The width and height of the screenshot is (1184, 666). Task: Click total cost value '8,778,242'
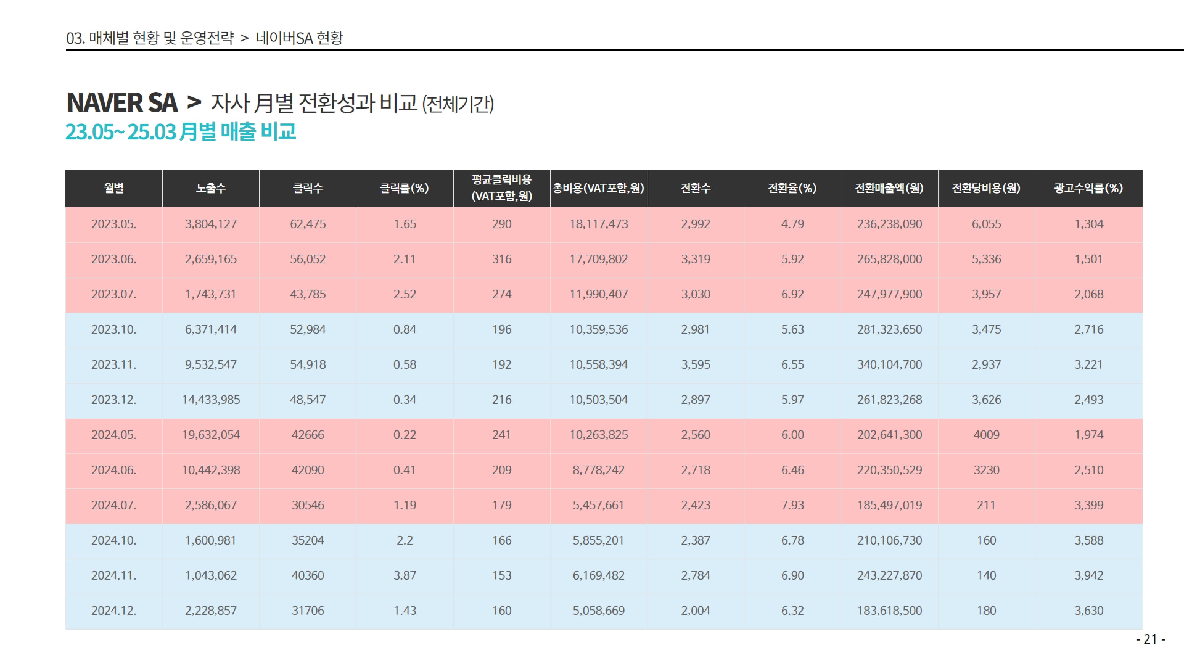coord(599,470)
